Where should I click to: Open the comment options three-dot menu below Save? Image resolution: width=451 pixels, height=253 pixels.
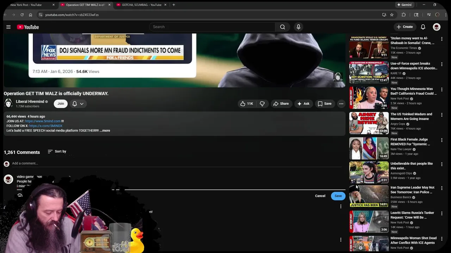point(341,207)
